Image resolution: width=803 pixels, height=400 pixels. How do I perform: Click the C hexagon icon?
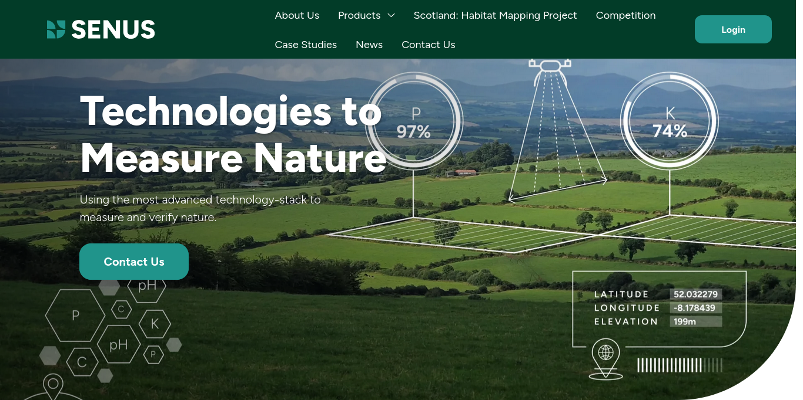[x=82, y=362]
